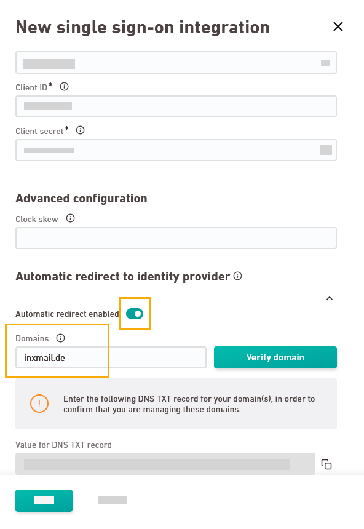Focus the Client ID input field
Viewport: 364px width, 529px height.
click(176, 106)
